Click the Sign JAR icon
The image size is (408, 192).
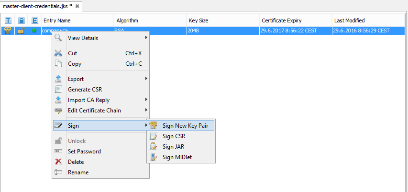[x=153, y=147]
